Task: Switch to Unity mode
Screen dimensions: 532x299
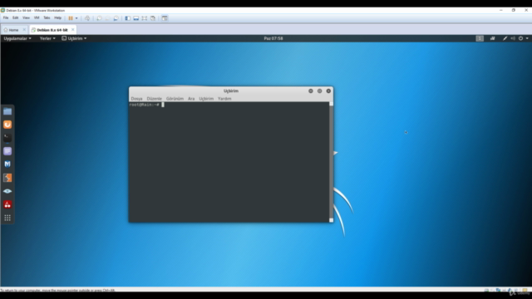Action: [x=153, y=18]
